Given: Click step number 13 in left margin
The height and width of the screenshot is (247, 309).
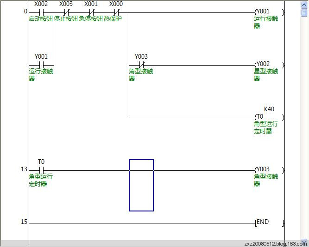Looking at the screenshot, I should coord(24,169).
